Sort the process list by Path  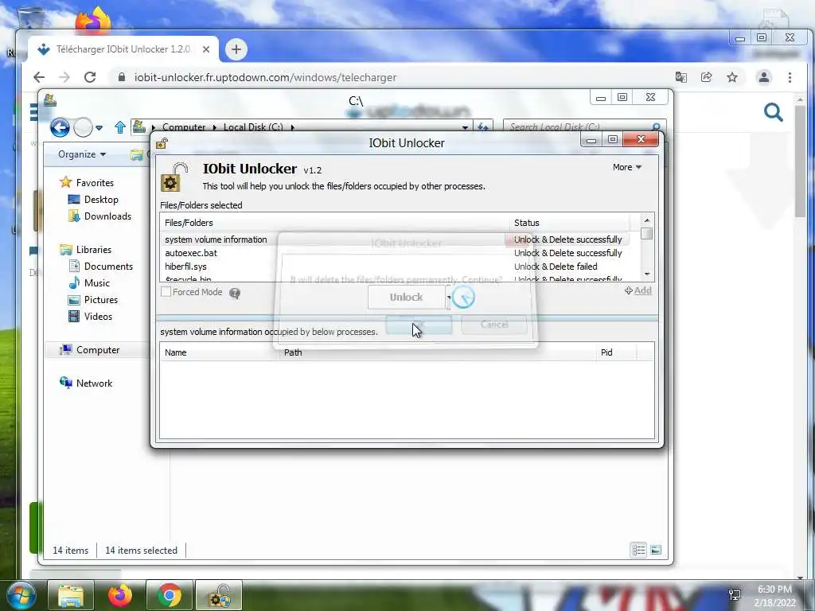tap(437, 352)
